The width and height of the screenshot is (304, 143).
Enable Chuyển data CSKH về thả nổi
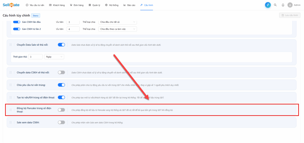(61, 72)
